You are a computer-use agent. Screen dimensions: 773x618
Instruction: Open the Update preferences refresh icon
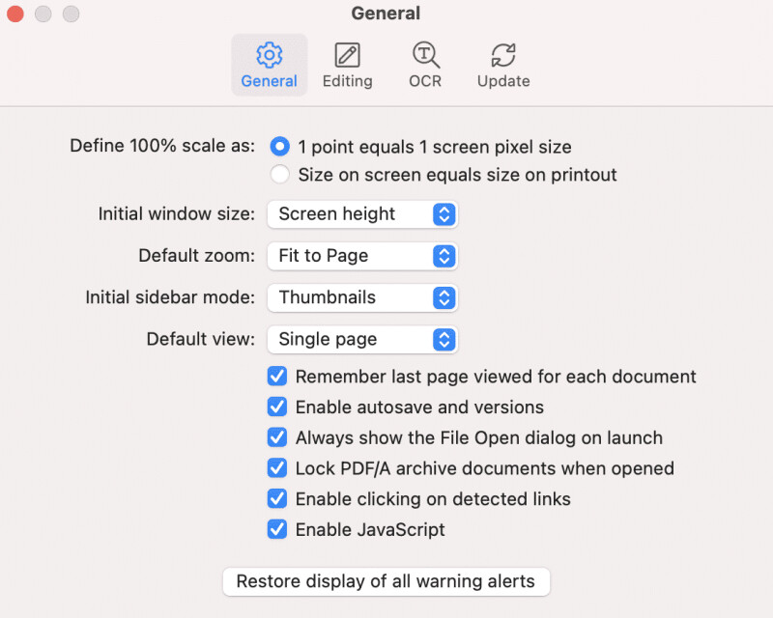(503, 55)
